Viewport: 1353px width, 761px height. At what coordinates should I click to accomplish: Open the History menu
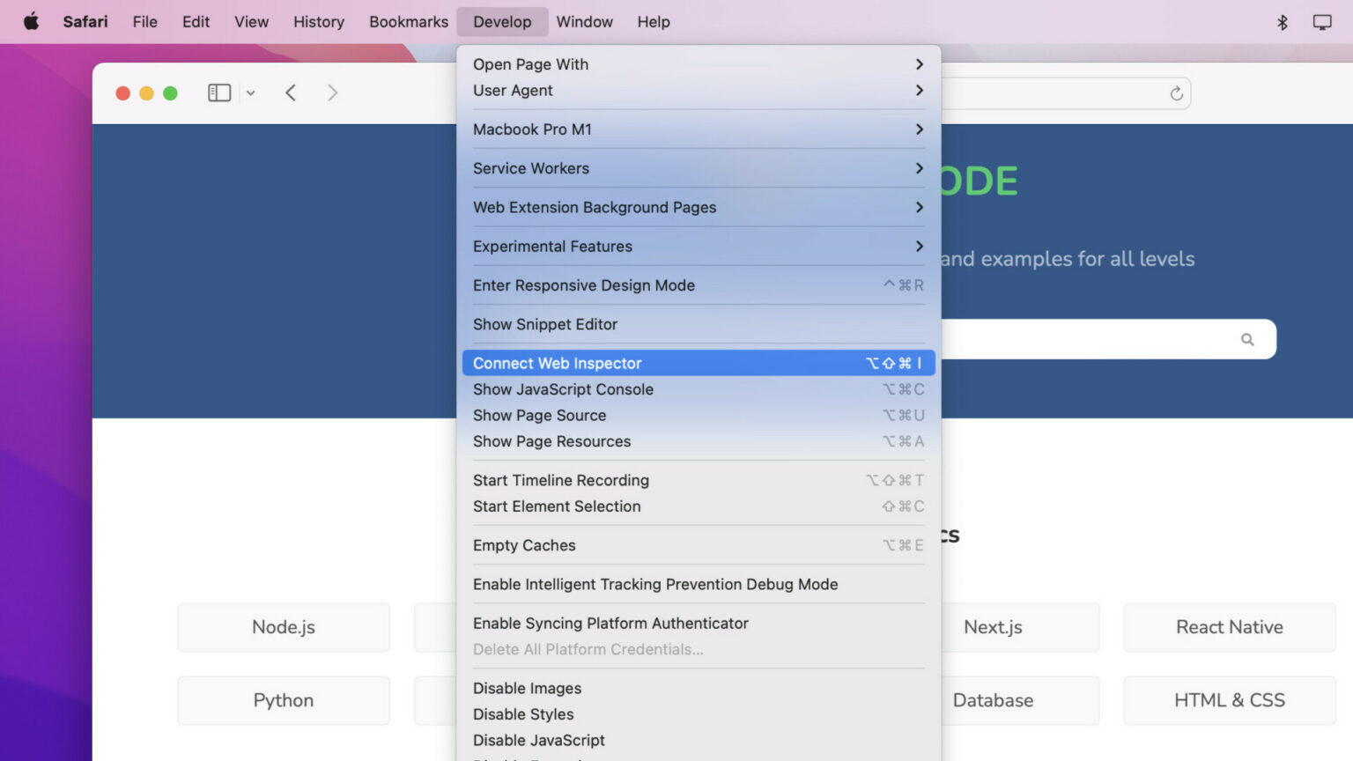319,22
